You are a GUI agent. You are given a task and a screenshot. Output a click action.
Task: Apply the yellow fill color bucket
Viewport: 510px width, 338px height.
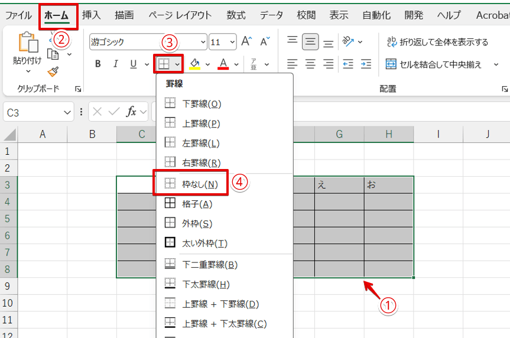194,64
